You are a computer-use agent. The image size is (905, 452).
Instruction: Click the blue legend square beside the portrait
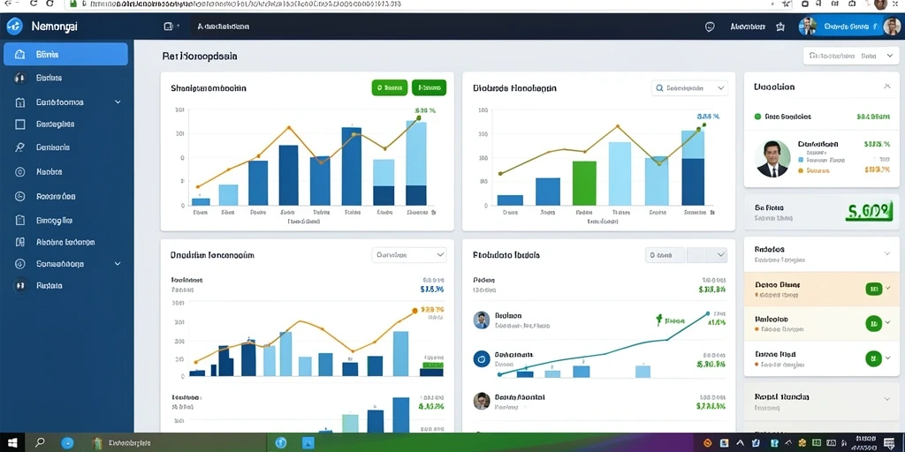coord(801,160)
